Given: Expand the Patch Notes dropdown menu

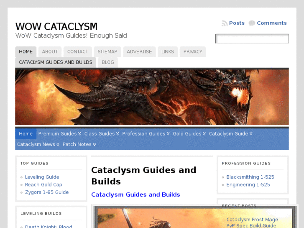Looking at the screenshot, I should pos(79,144).
